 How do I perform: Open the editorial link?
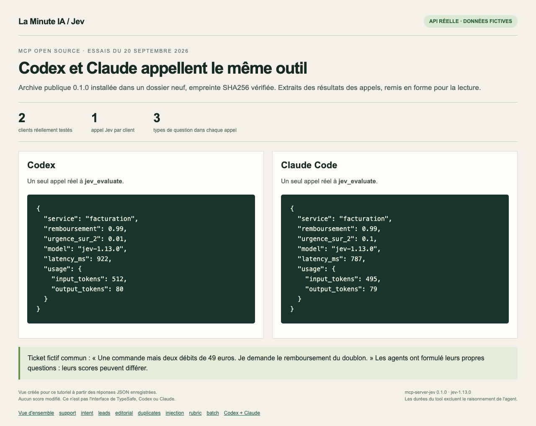click(124, 413)
